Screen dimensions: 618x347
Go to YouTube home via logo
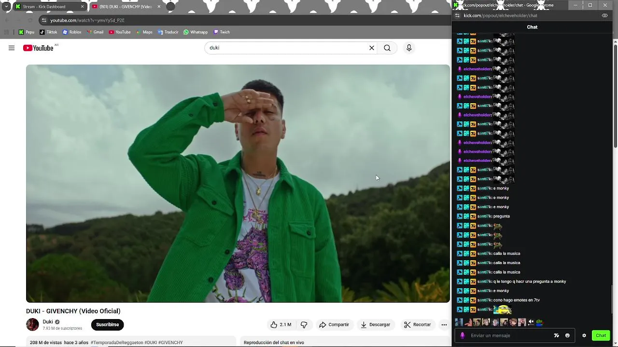point(38,48)
